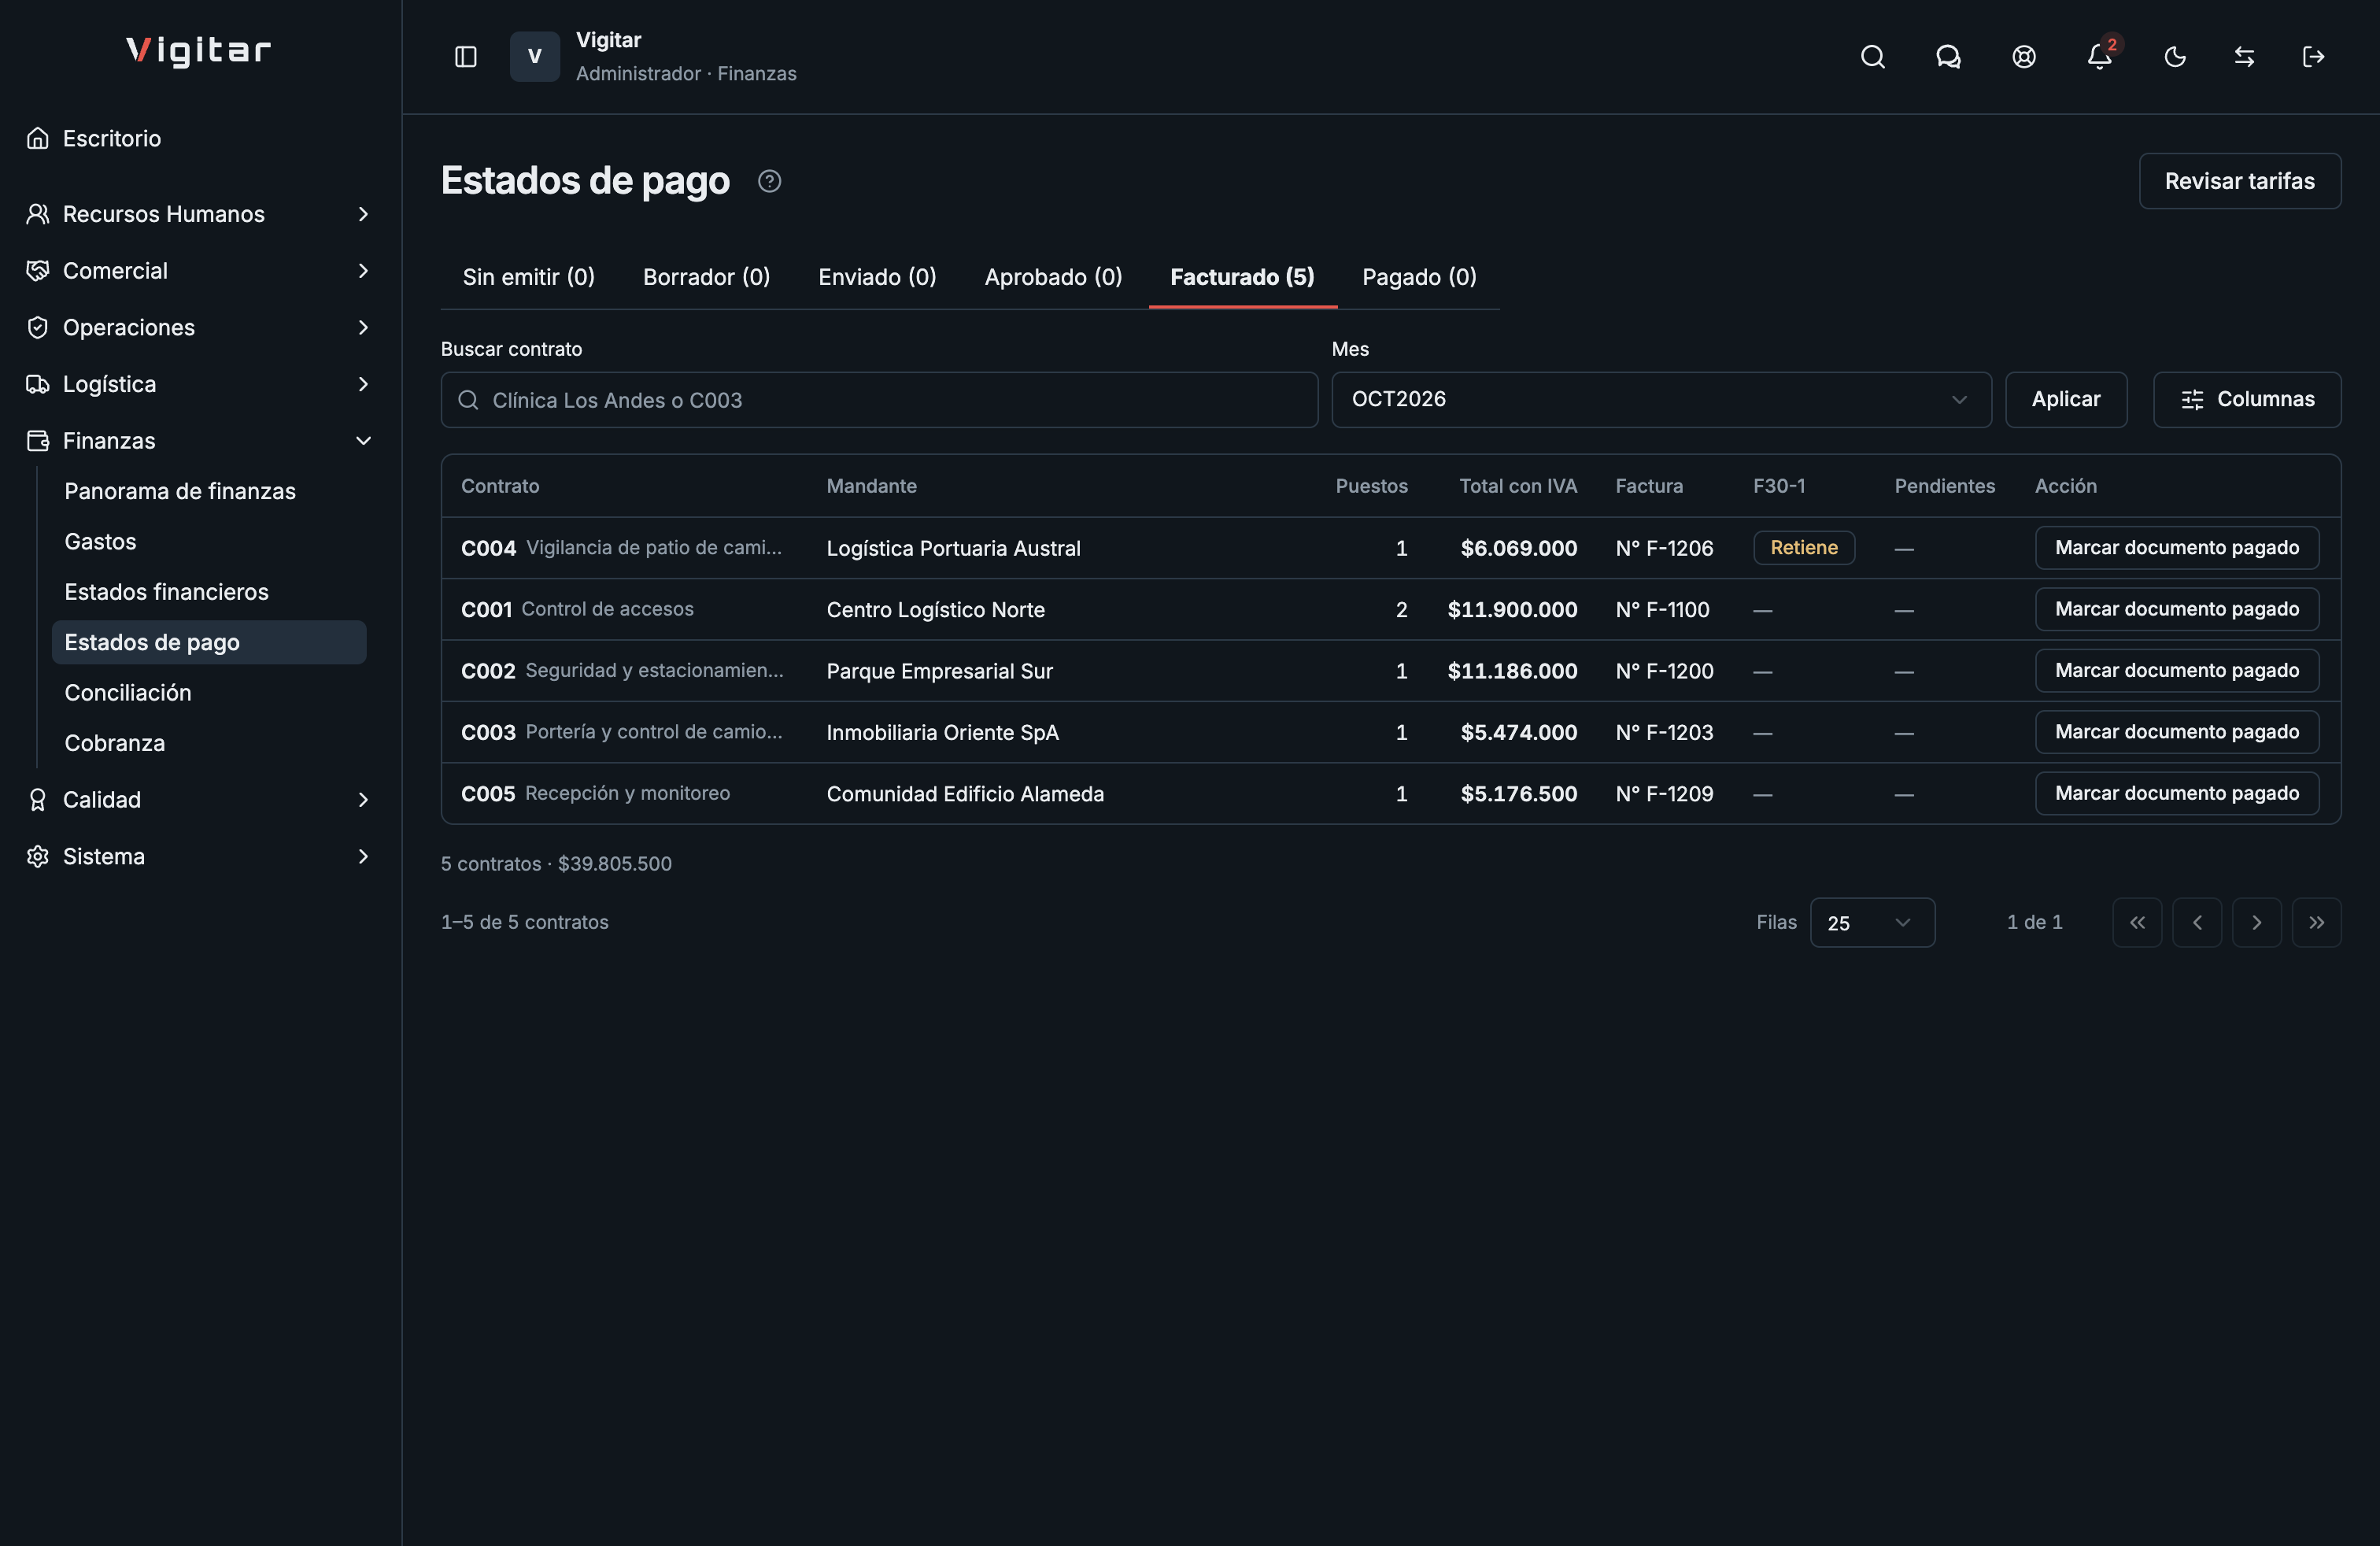Expand the Calidad section

200,800
